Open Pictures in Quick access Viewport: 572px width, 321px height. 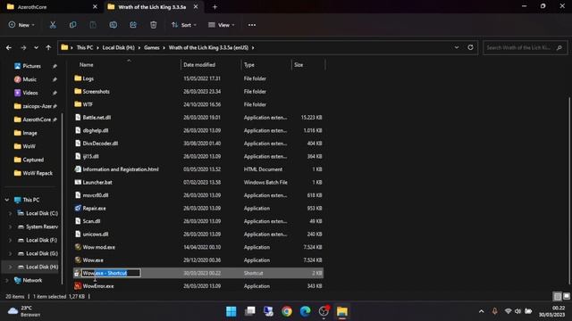click(x=32, y=66)
